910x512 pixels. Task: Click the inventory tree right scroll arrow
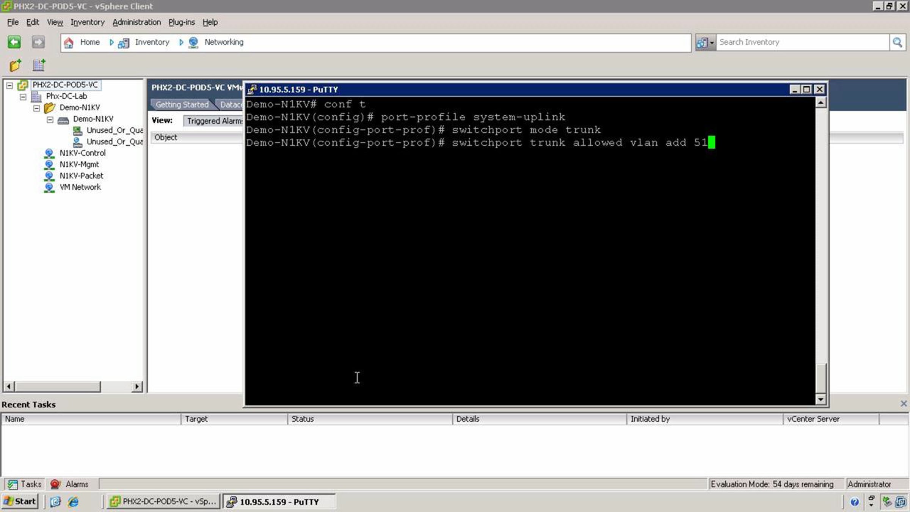coord(137,386)
